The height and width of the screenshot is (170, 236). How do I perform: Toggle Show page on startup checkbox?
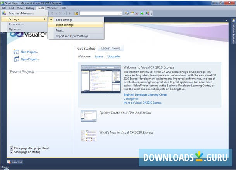(x=12, y=152)
